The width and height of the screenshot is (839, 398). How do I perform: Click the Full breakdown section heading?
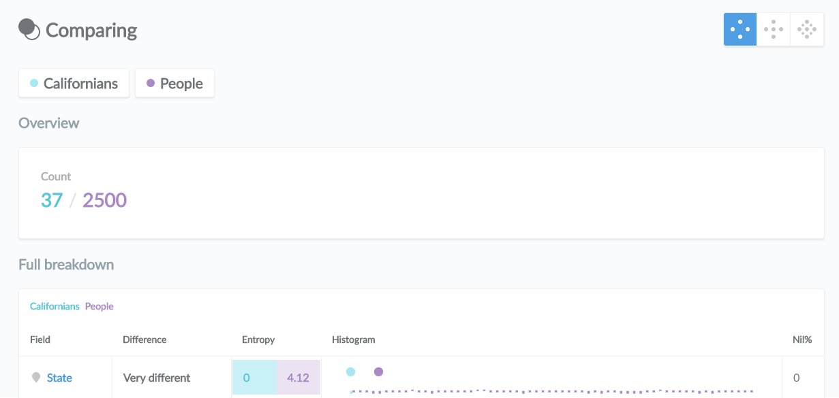66,265
